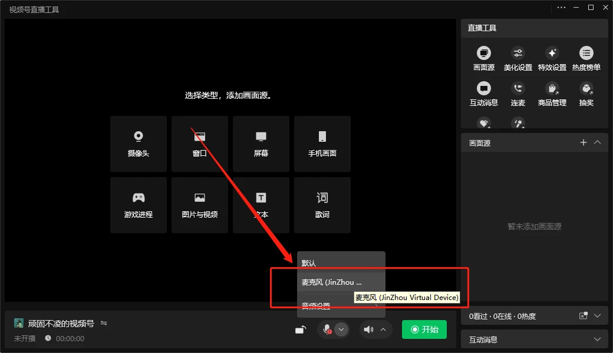Add a 手机画面 phone screen source
This screenshot has width=613, height=353.
[322, 144]
